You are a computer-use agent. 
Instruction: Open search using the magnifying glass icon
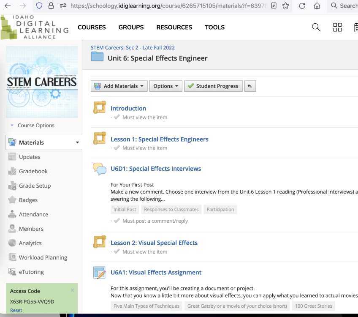[316, 27]
